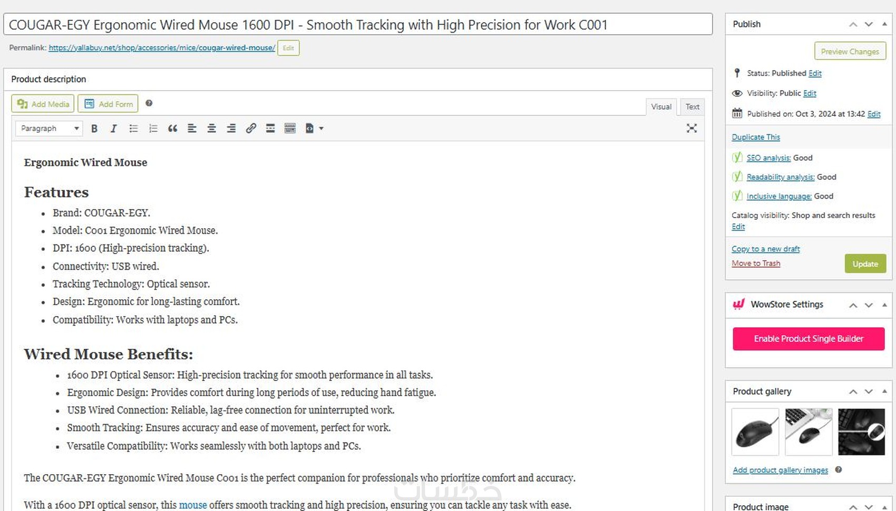Click Preview Changes button
Screen dimensions: 896x511
850,52
